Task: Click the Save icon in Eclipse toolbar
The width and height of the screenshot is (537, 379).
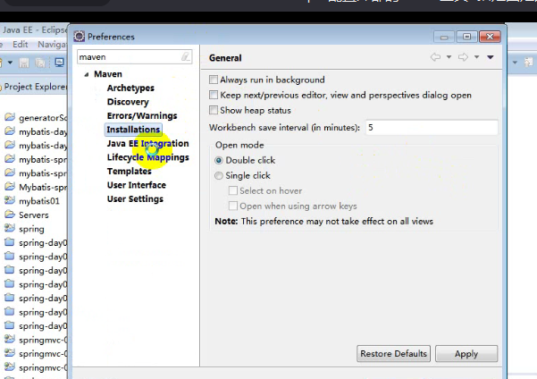Action: (x=24, y=63)
